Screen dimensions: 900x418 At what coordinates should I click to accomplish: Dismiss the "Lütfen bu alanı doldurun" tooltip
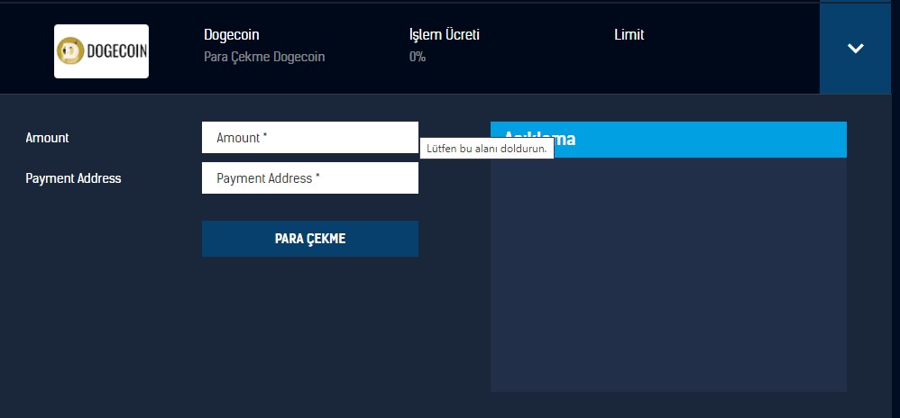(486, 149)
